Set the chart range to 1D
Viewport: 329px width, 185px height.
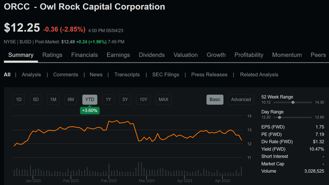[x=19, y=99]
